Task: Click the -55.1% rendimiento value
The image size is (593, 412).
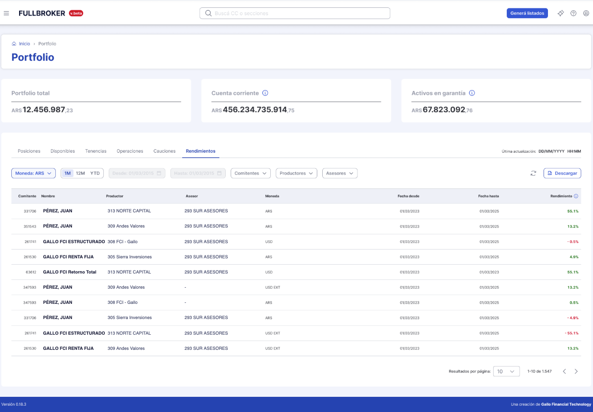Action: (x=571, y=333)
